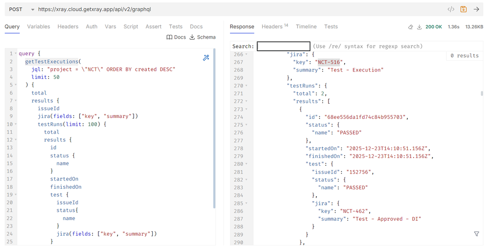Click the jql string in the query
Viewport: 489px width, 249px height.
coord(111,69)
